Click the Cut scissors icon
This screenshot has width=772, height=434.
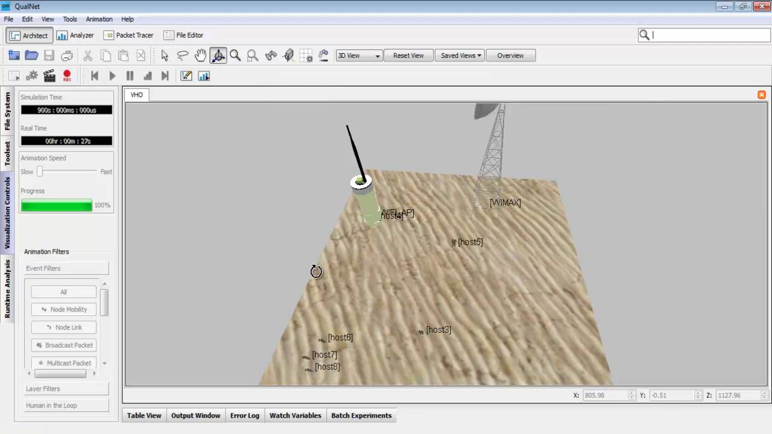coord(87,55)
